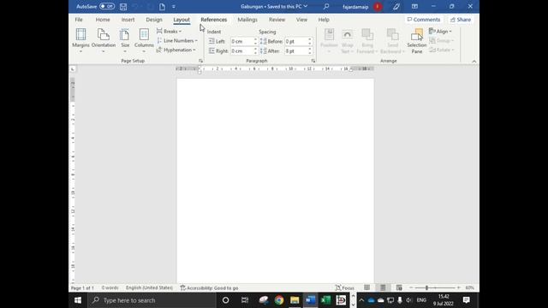The width and height of the screenshot is (548, 308).
Task: Open the Review tab
Action: pyautogui.click(x=277, y=20)
